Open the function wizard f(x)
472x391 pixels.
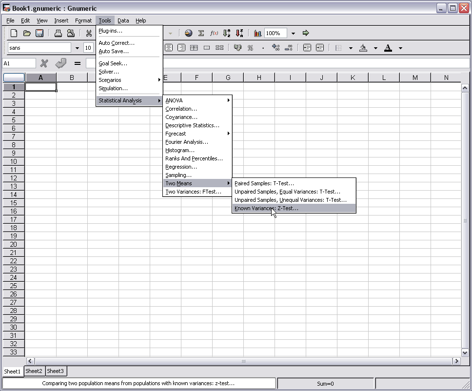[213, 33]
